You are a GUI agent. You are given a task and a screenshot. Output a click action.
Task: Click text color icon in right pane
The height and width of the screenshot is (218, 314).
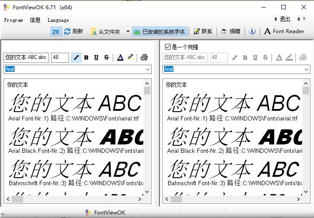coord(279,58)
